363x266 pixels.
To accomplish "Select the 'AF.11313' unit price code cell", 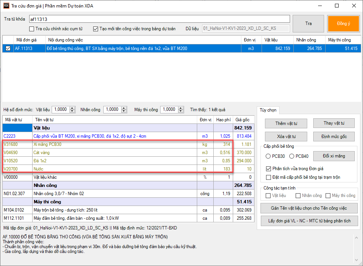I will click(x=30, y=48).
